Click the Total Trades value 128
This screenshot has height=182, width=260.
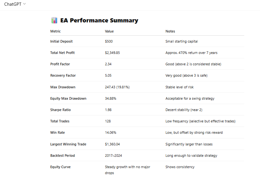click(x=108, y=121)
